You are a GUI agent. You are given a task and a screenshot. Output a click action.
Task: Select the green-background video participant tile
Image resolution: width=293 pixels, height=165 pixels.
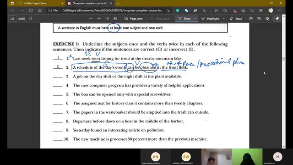(247, 157)
